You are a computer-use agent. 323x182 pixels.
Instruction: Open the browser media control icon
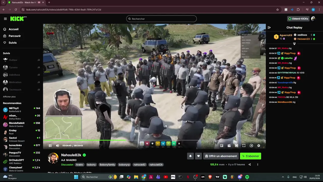307,10
